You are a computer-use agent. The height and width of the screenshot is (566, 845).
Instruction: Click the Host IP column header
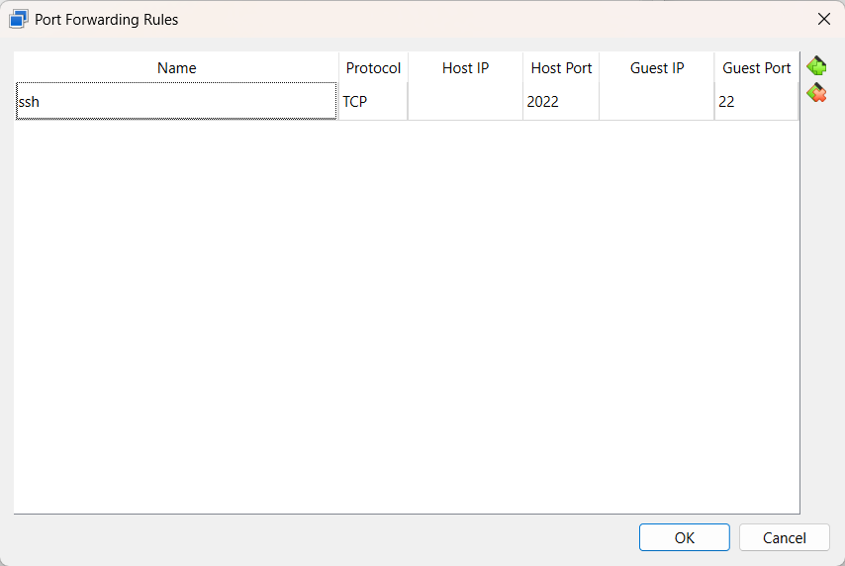[x=465, y=68]
